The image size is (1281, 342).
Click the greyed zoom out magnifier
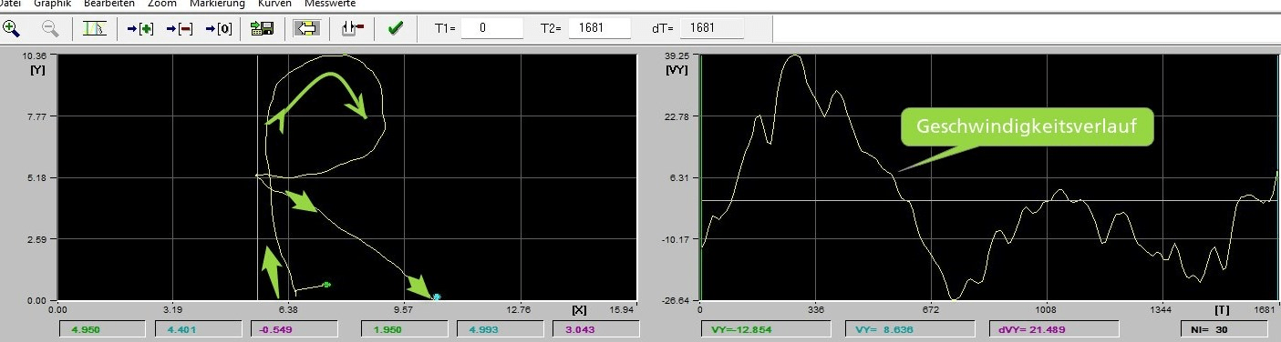click(50, 28)
